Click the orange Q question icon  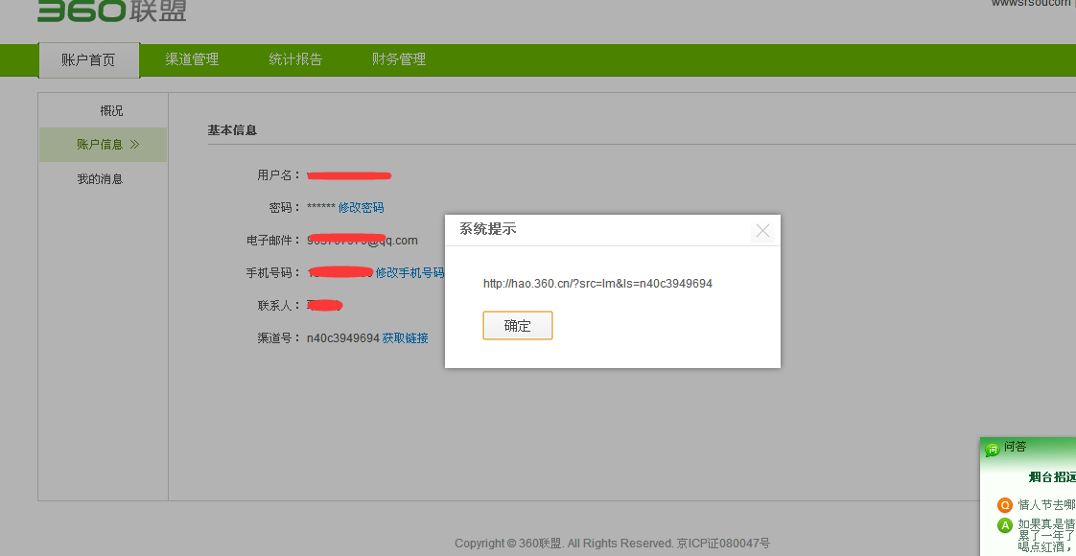click(x=1005, y=505)
